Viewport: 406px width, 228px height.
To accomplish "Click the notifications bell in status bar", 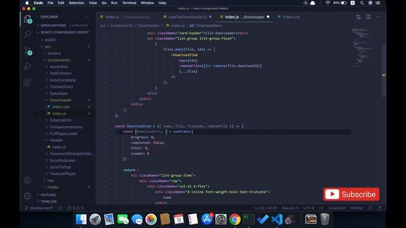I will click(x=379, y=208).
